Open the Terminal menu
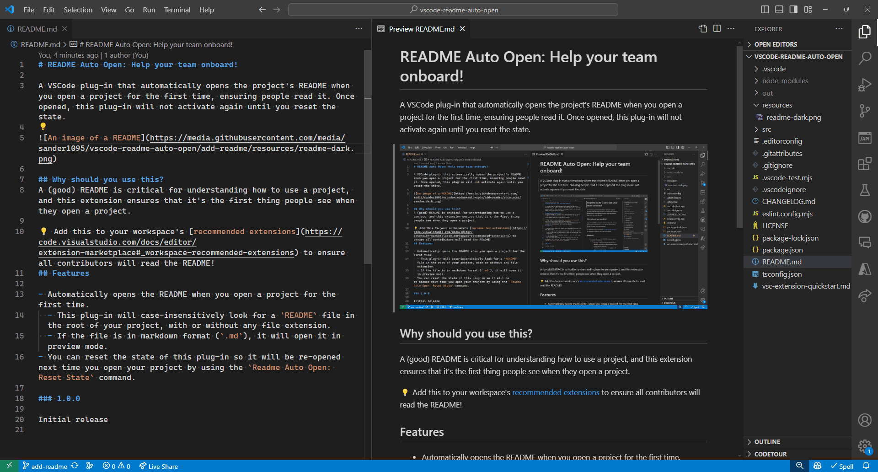 (x=177, y=10)
